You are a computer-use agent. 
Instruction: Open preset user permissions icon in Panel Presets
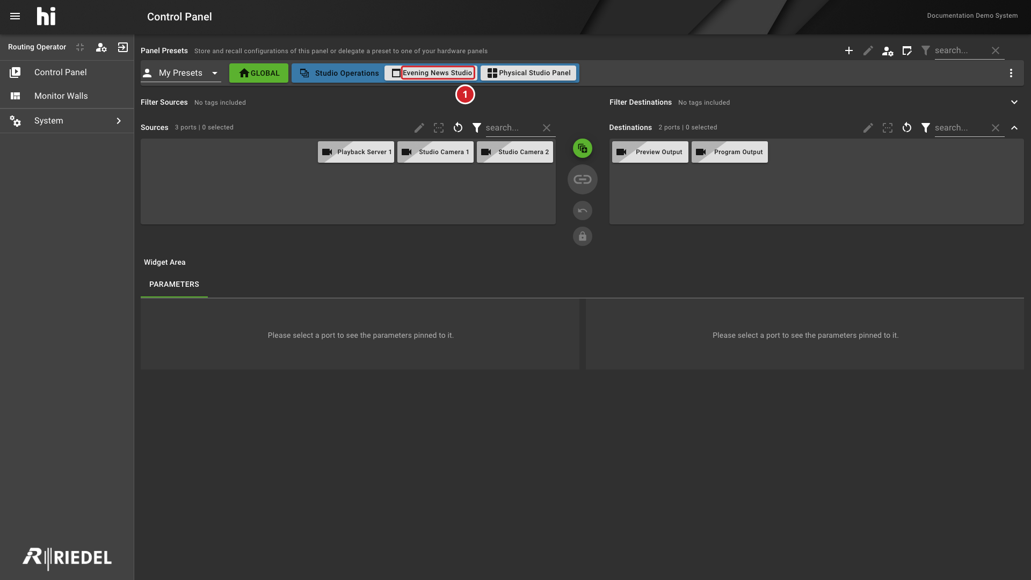click(888, 50)
